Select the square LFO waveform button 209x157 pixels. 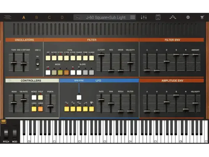(x=79, y=109)
